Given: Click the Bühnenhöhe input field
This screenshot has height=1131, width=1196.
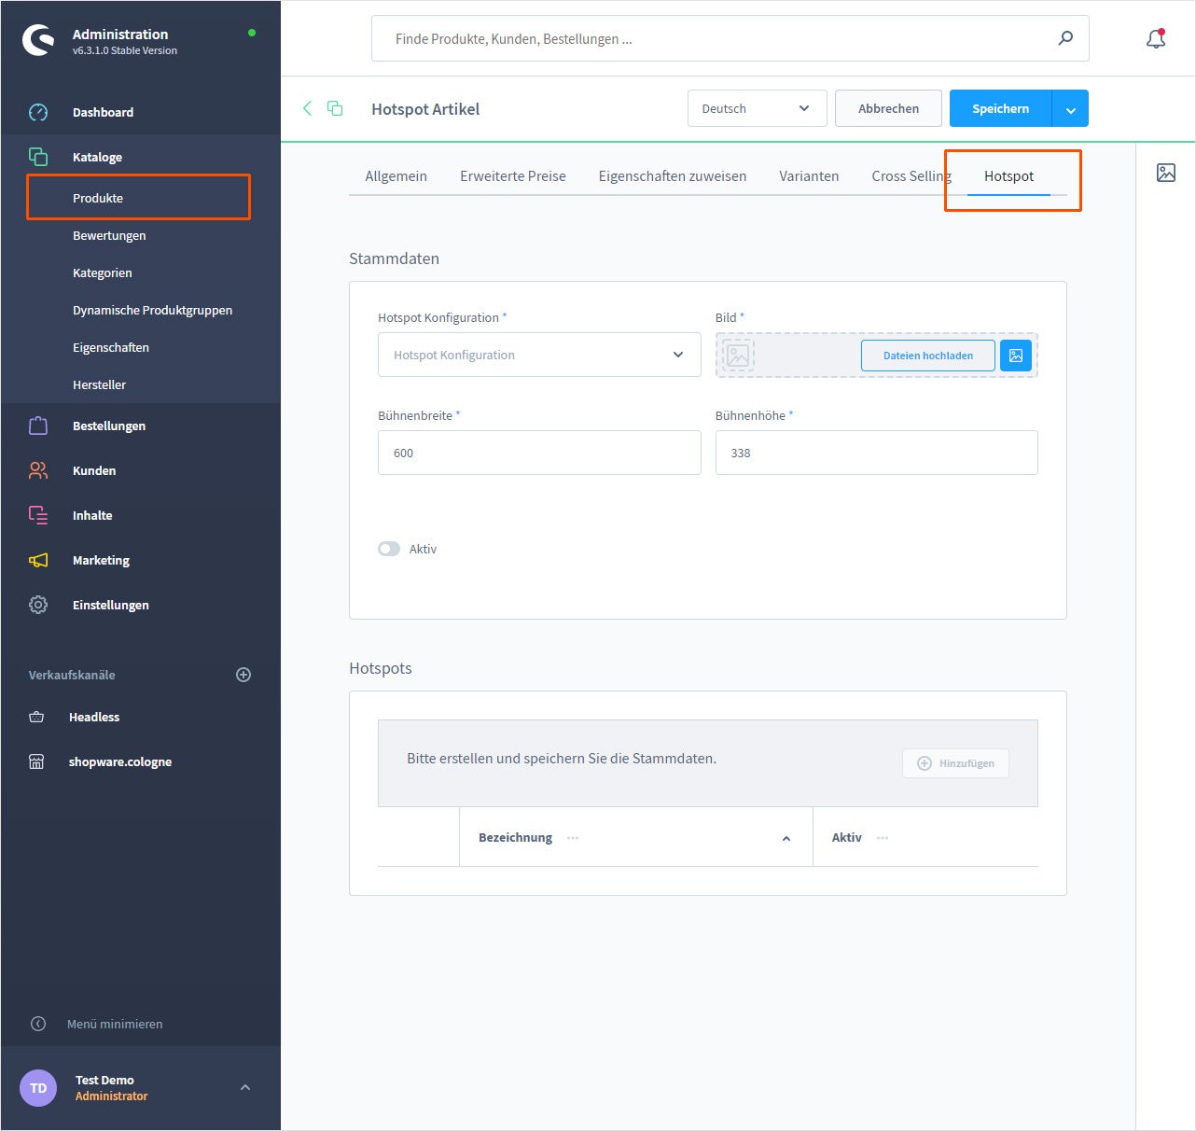Looking at the screenshot, I should tap(877, 453).
